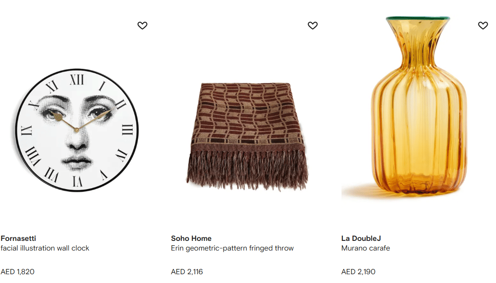Open the facial illustration wall clock title
The image size is (496, 283).
[45, 248]
